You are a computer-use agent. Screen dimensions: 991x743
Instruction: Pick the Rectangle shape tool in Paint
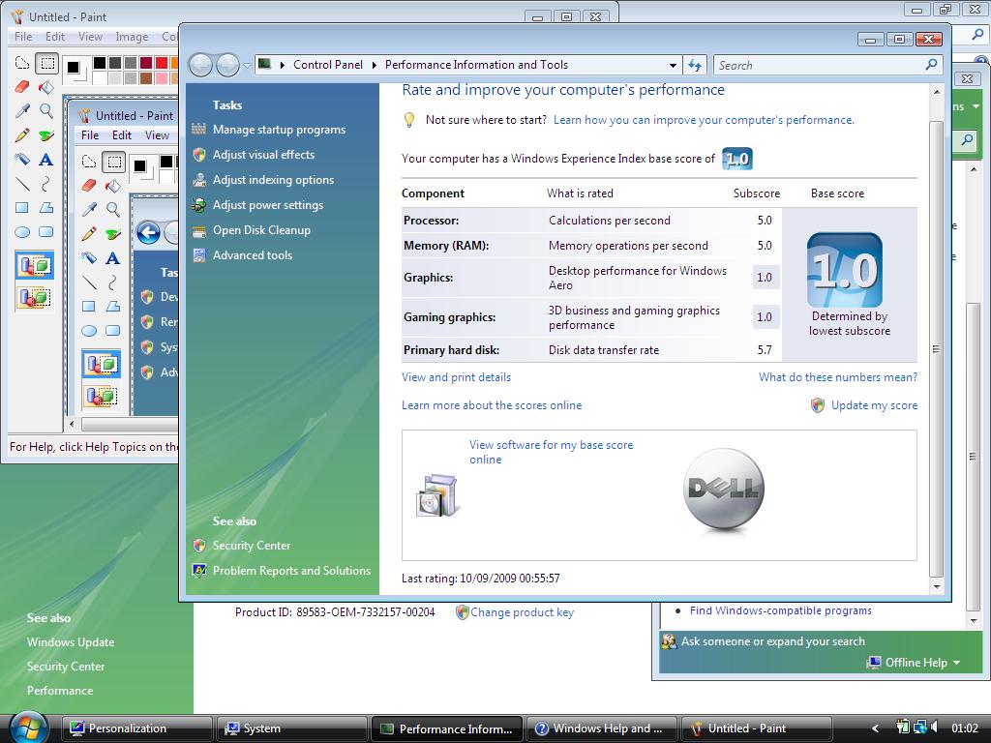coord(22,208)
